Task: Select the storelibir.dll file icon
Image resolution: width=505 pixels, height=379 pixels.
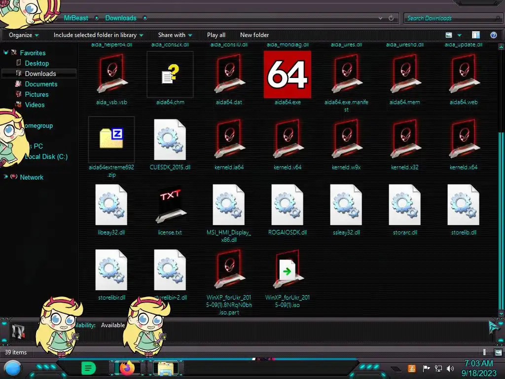Action: 111,270
